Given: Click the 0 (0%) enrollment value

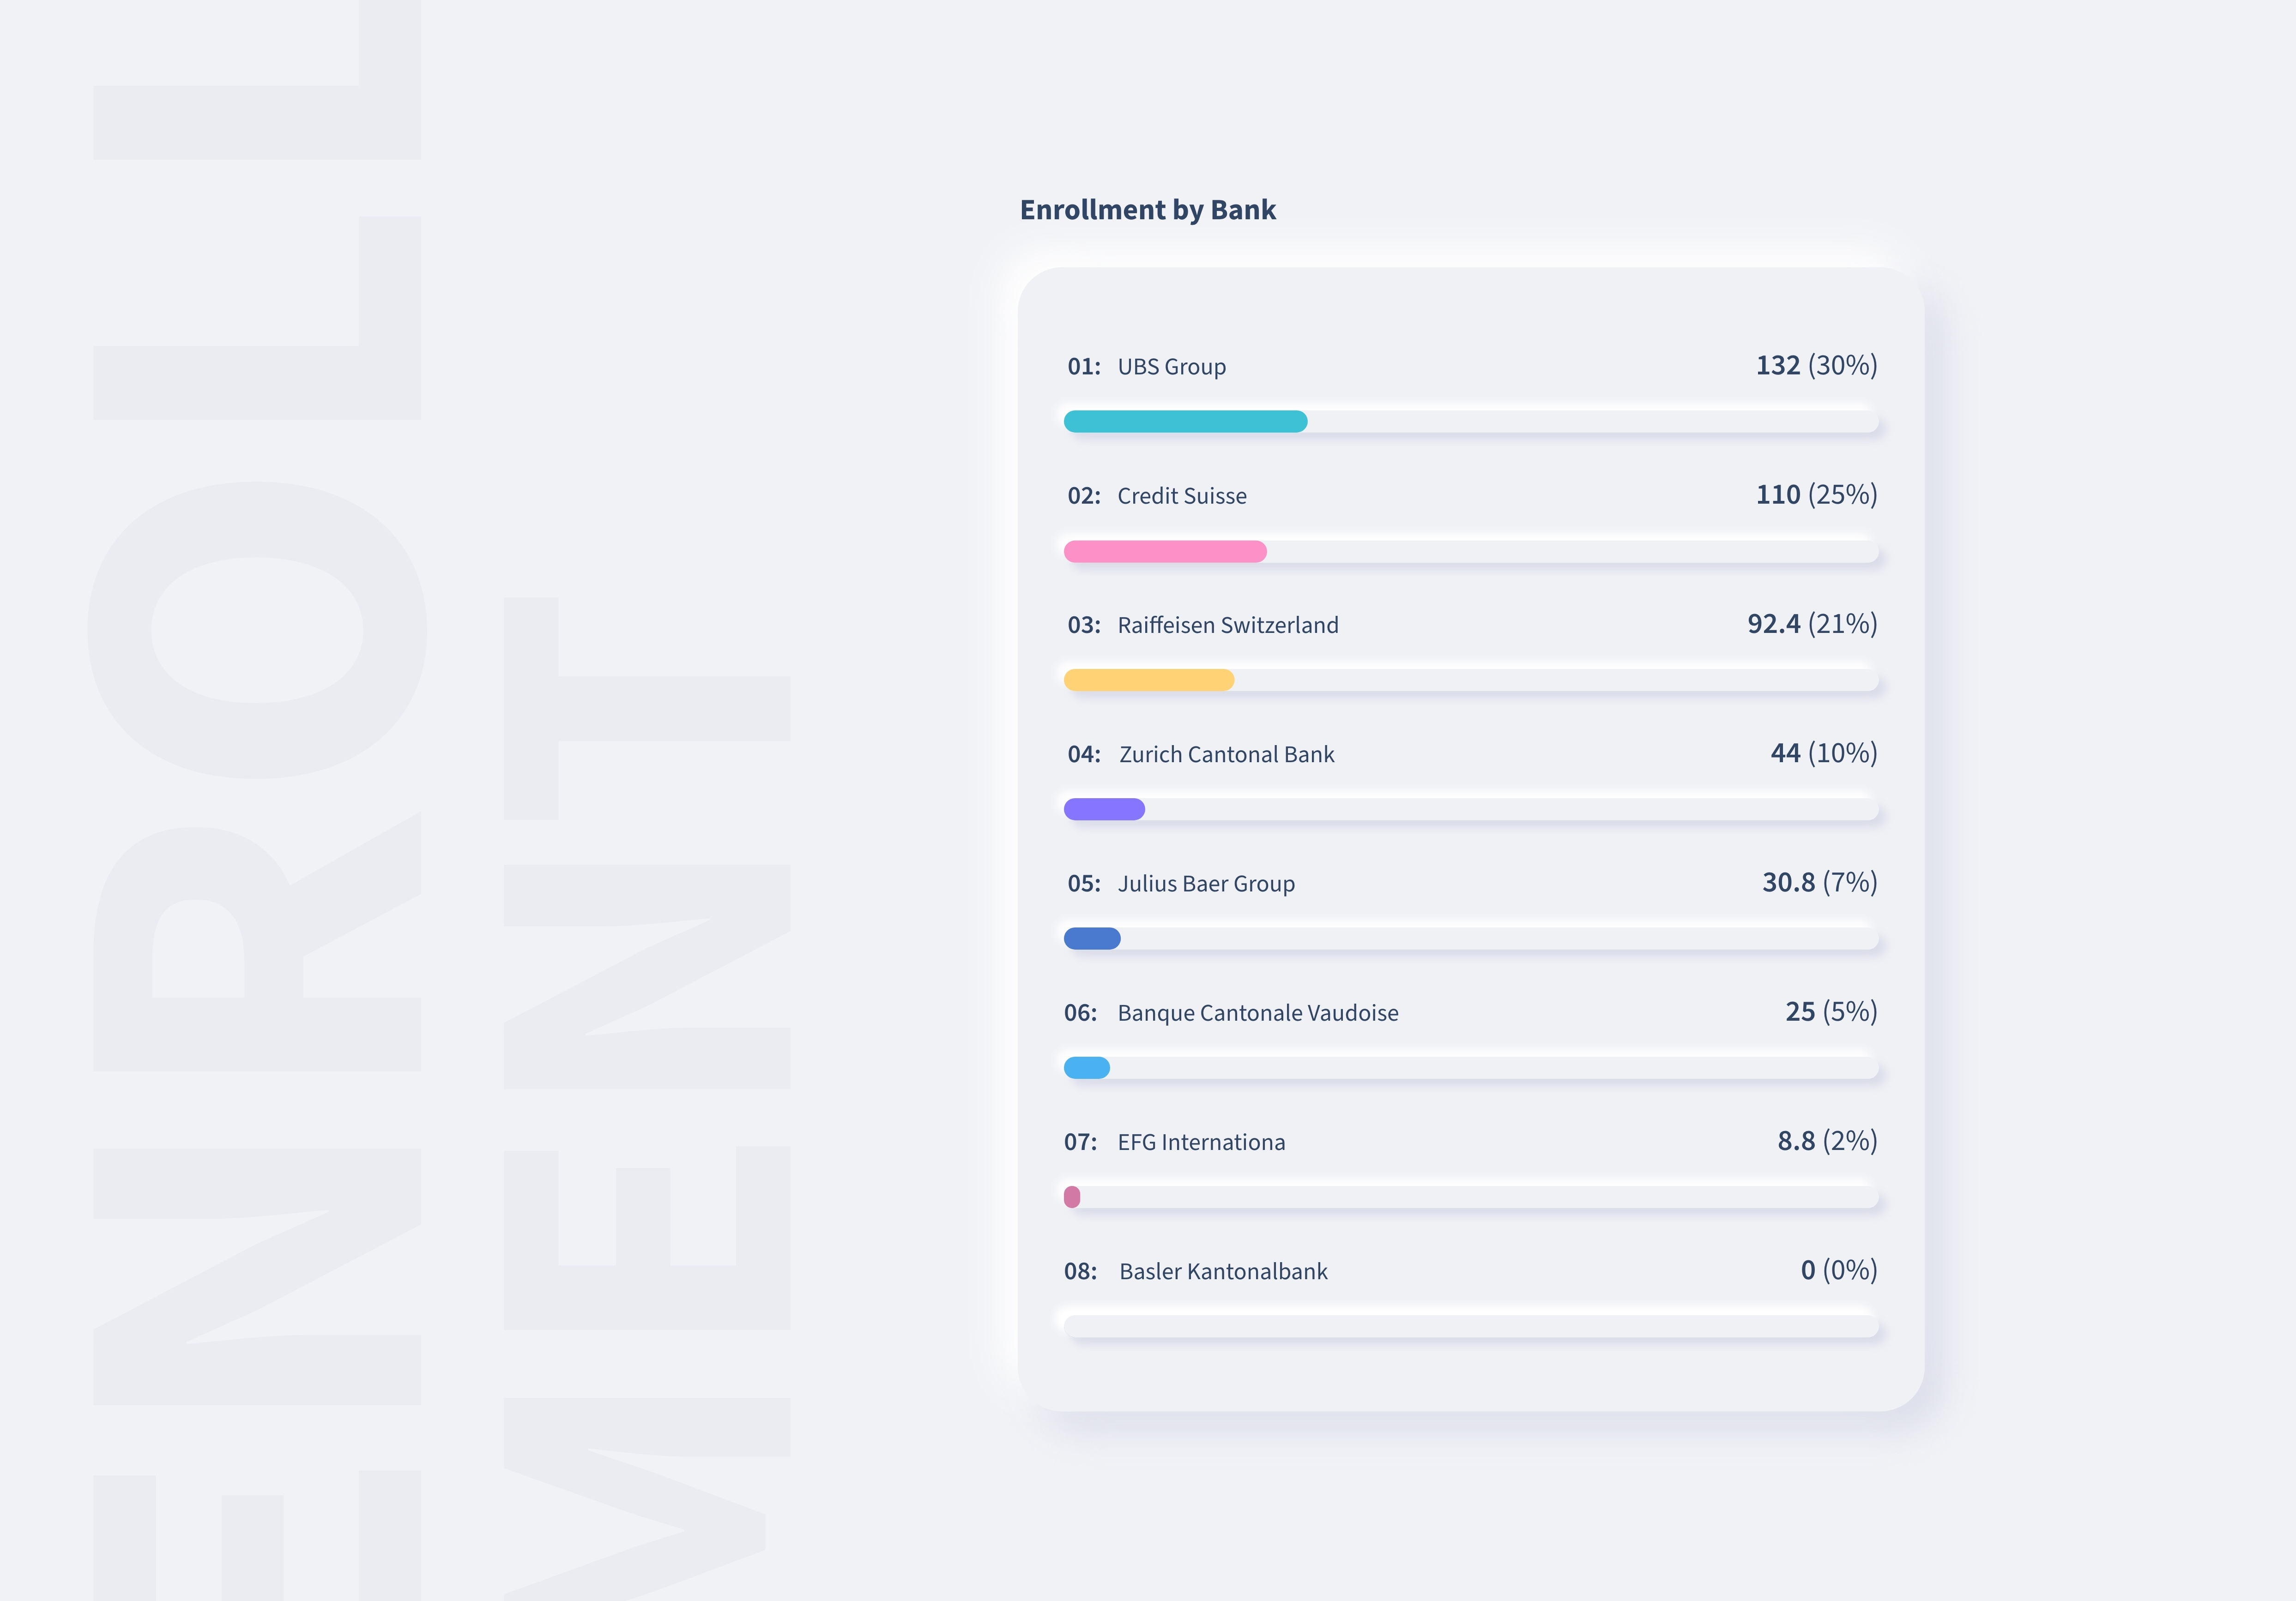Looking at the screenshot, I should point(1838,1270).
